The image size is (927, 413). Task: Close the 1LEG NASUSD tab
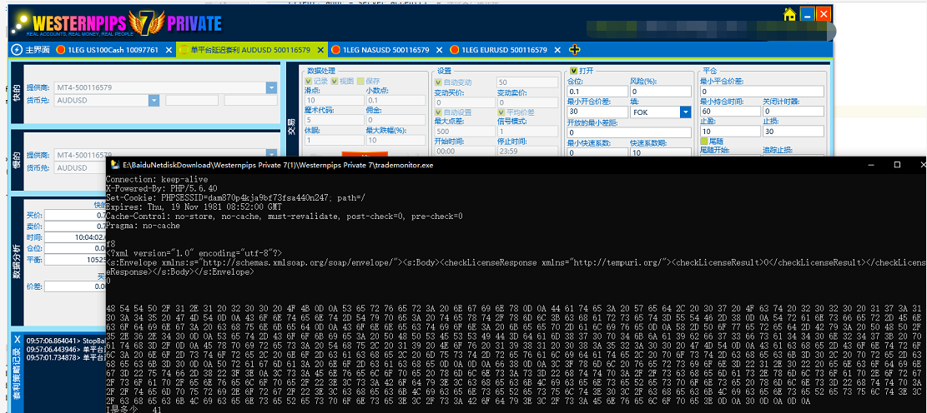[x=440, y=50]
